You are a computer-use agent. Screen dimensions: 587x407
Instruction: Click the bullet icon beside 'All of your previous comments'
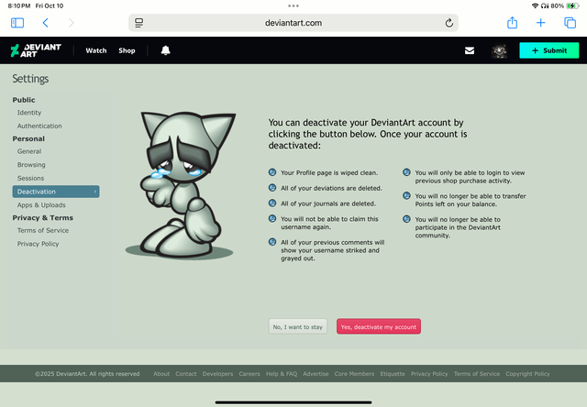point(272,242)
